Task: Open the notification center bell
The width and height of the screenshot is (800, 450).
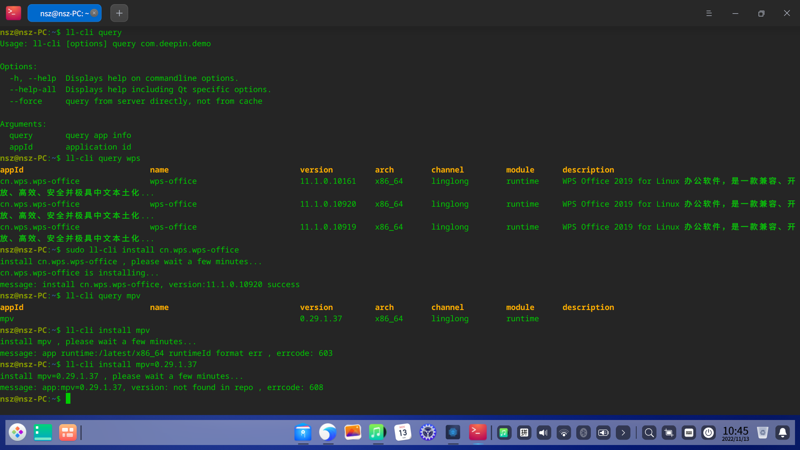Action: coord(782,433)
